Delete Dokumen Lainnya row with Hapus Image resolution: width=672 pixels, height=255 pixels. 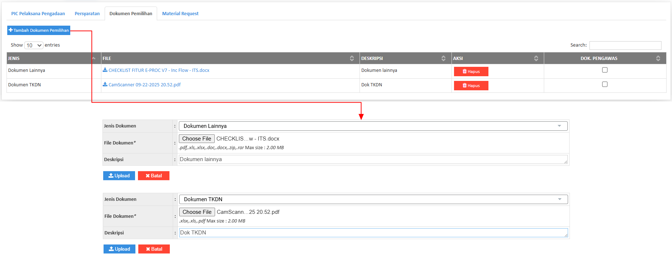471,72
